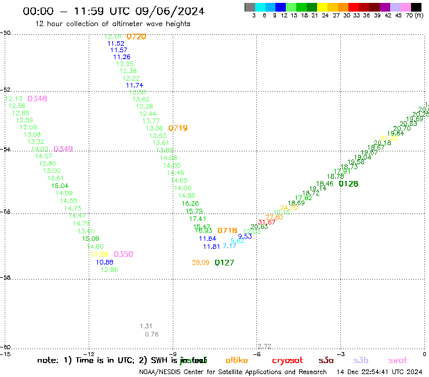
Task: Click the date range title at top
Action: click(114, 12)
